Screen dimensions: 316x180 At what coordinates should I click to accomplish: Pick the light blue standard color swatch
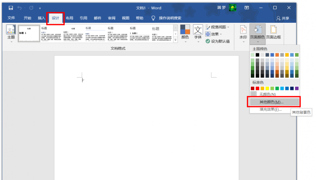[282, 88]
